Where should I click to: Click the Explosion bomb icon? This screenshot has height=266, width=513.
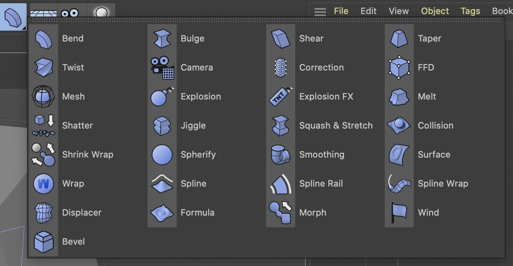pos(162,97)
